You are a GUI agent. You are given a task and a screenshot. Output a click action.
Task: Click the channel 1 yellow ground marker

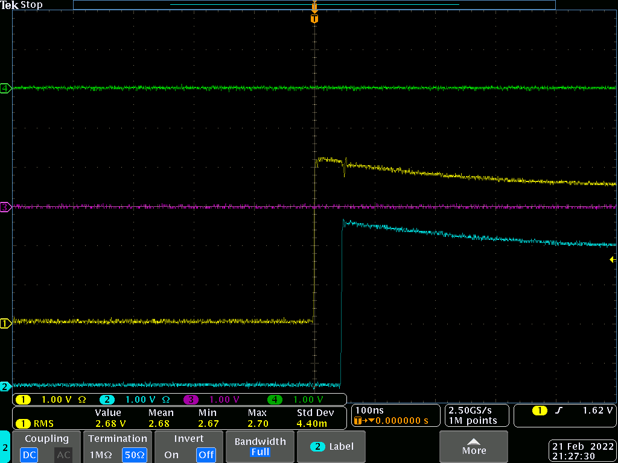pyautogui.click(x=5, y=323)
